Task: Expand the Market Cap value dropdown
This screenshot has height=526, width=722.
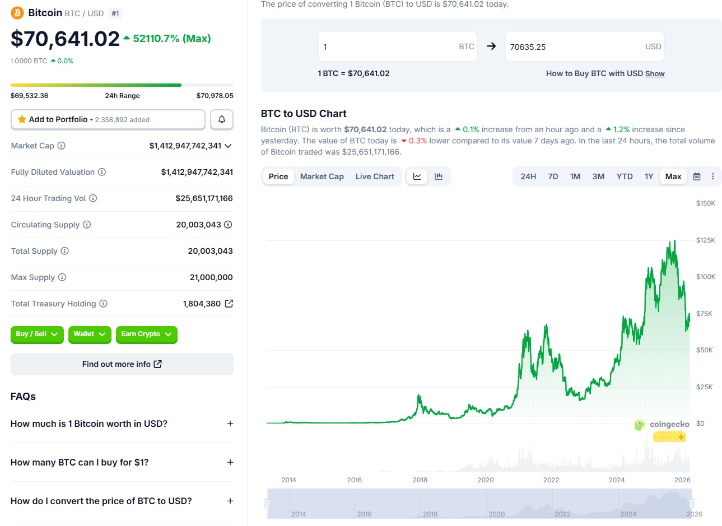Action: point(227,145)
